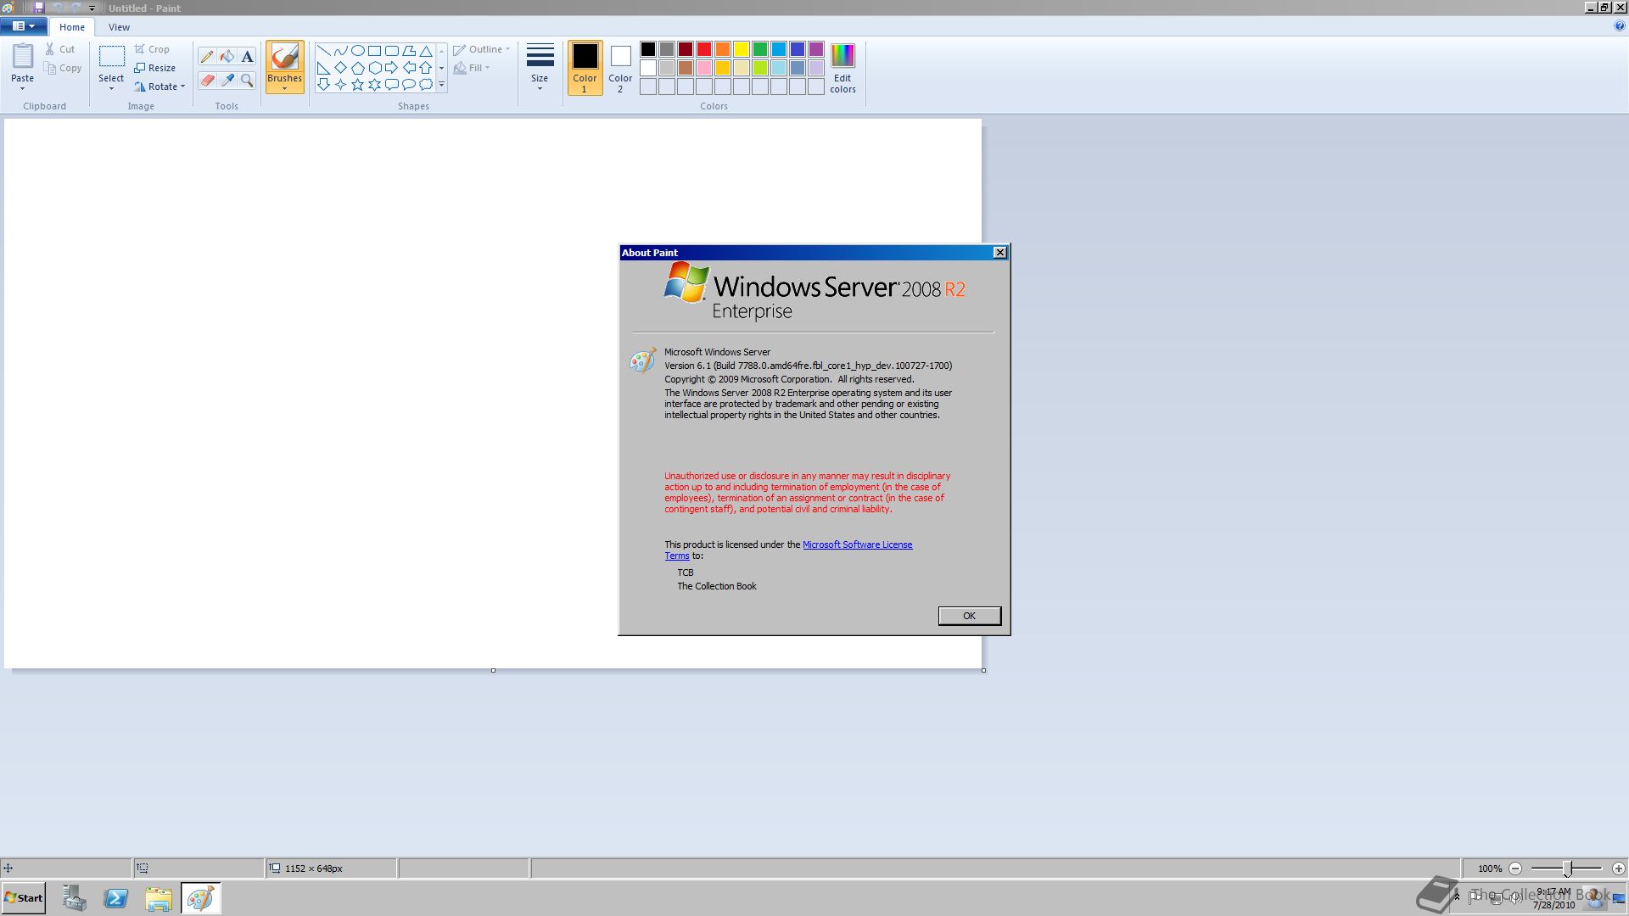The width and height of the screenshot is (1629, 916).
Task: Pick the green color swatch
Action: 760,49
